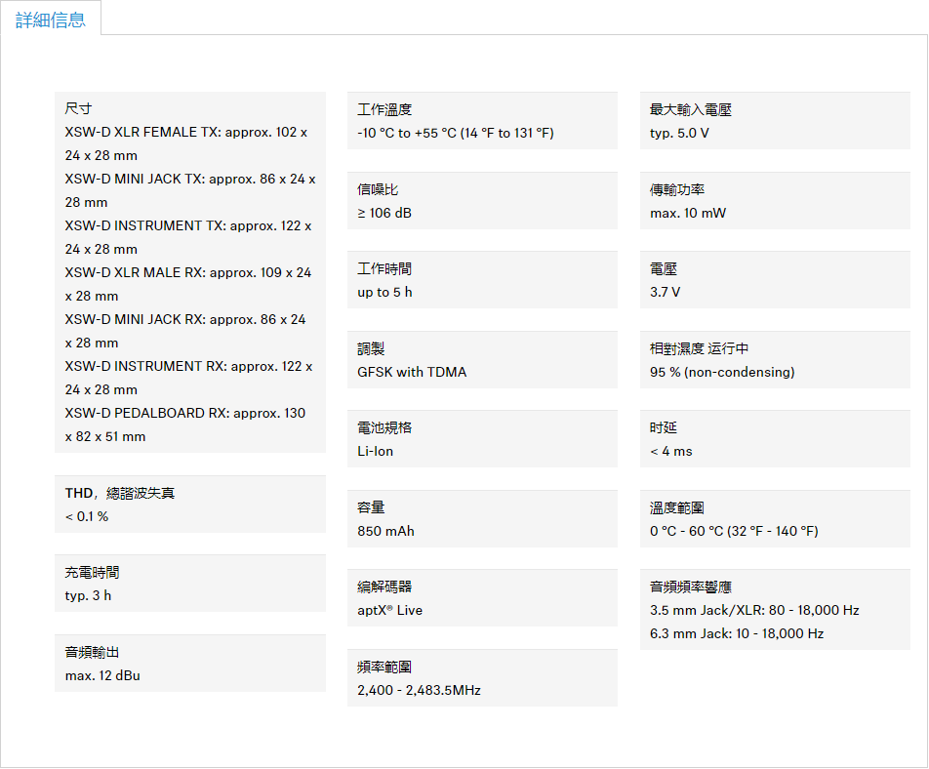The image size is (929, 769).
Task: Select the 最大輸入電壓 label
Action: [691, 109]
